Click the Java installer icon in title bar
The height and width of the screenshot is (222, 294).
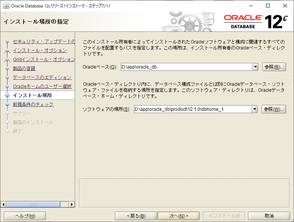(6, 6)
